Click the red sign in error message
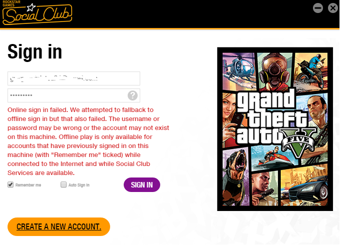342x245 pixels. (88, 141)
